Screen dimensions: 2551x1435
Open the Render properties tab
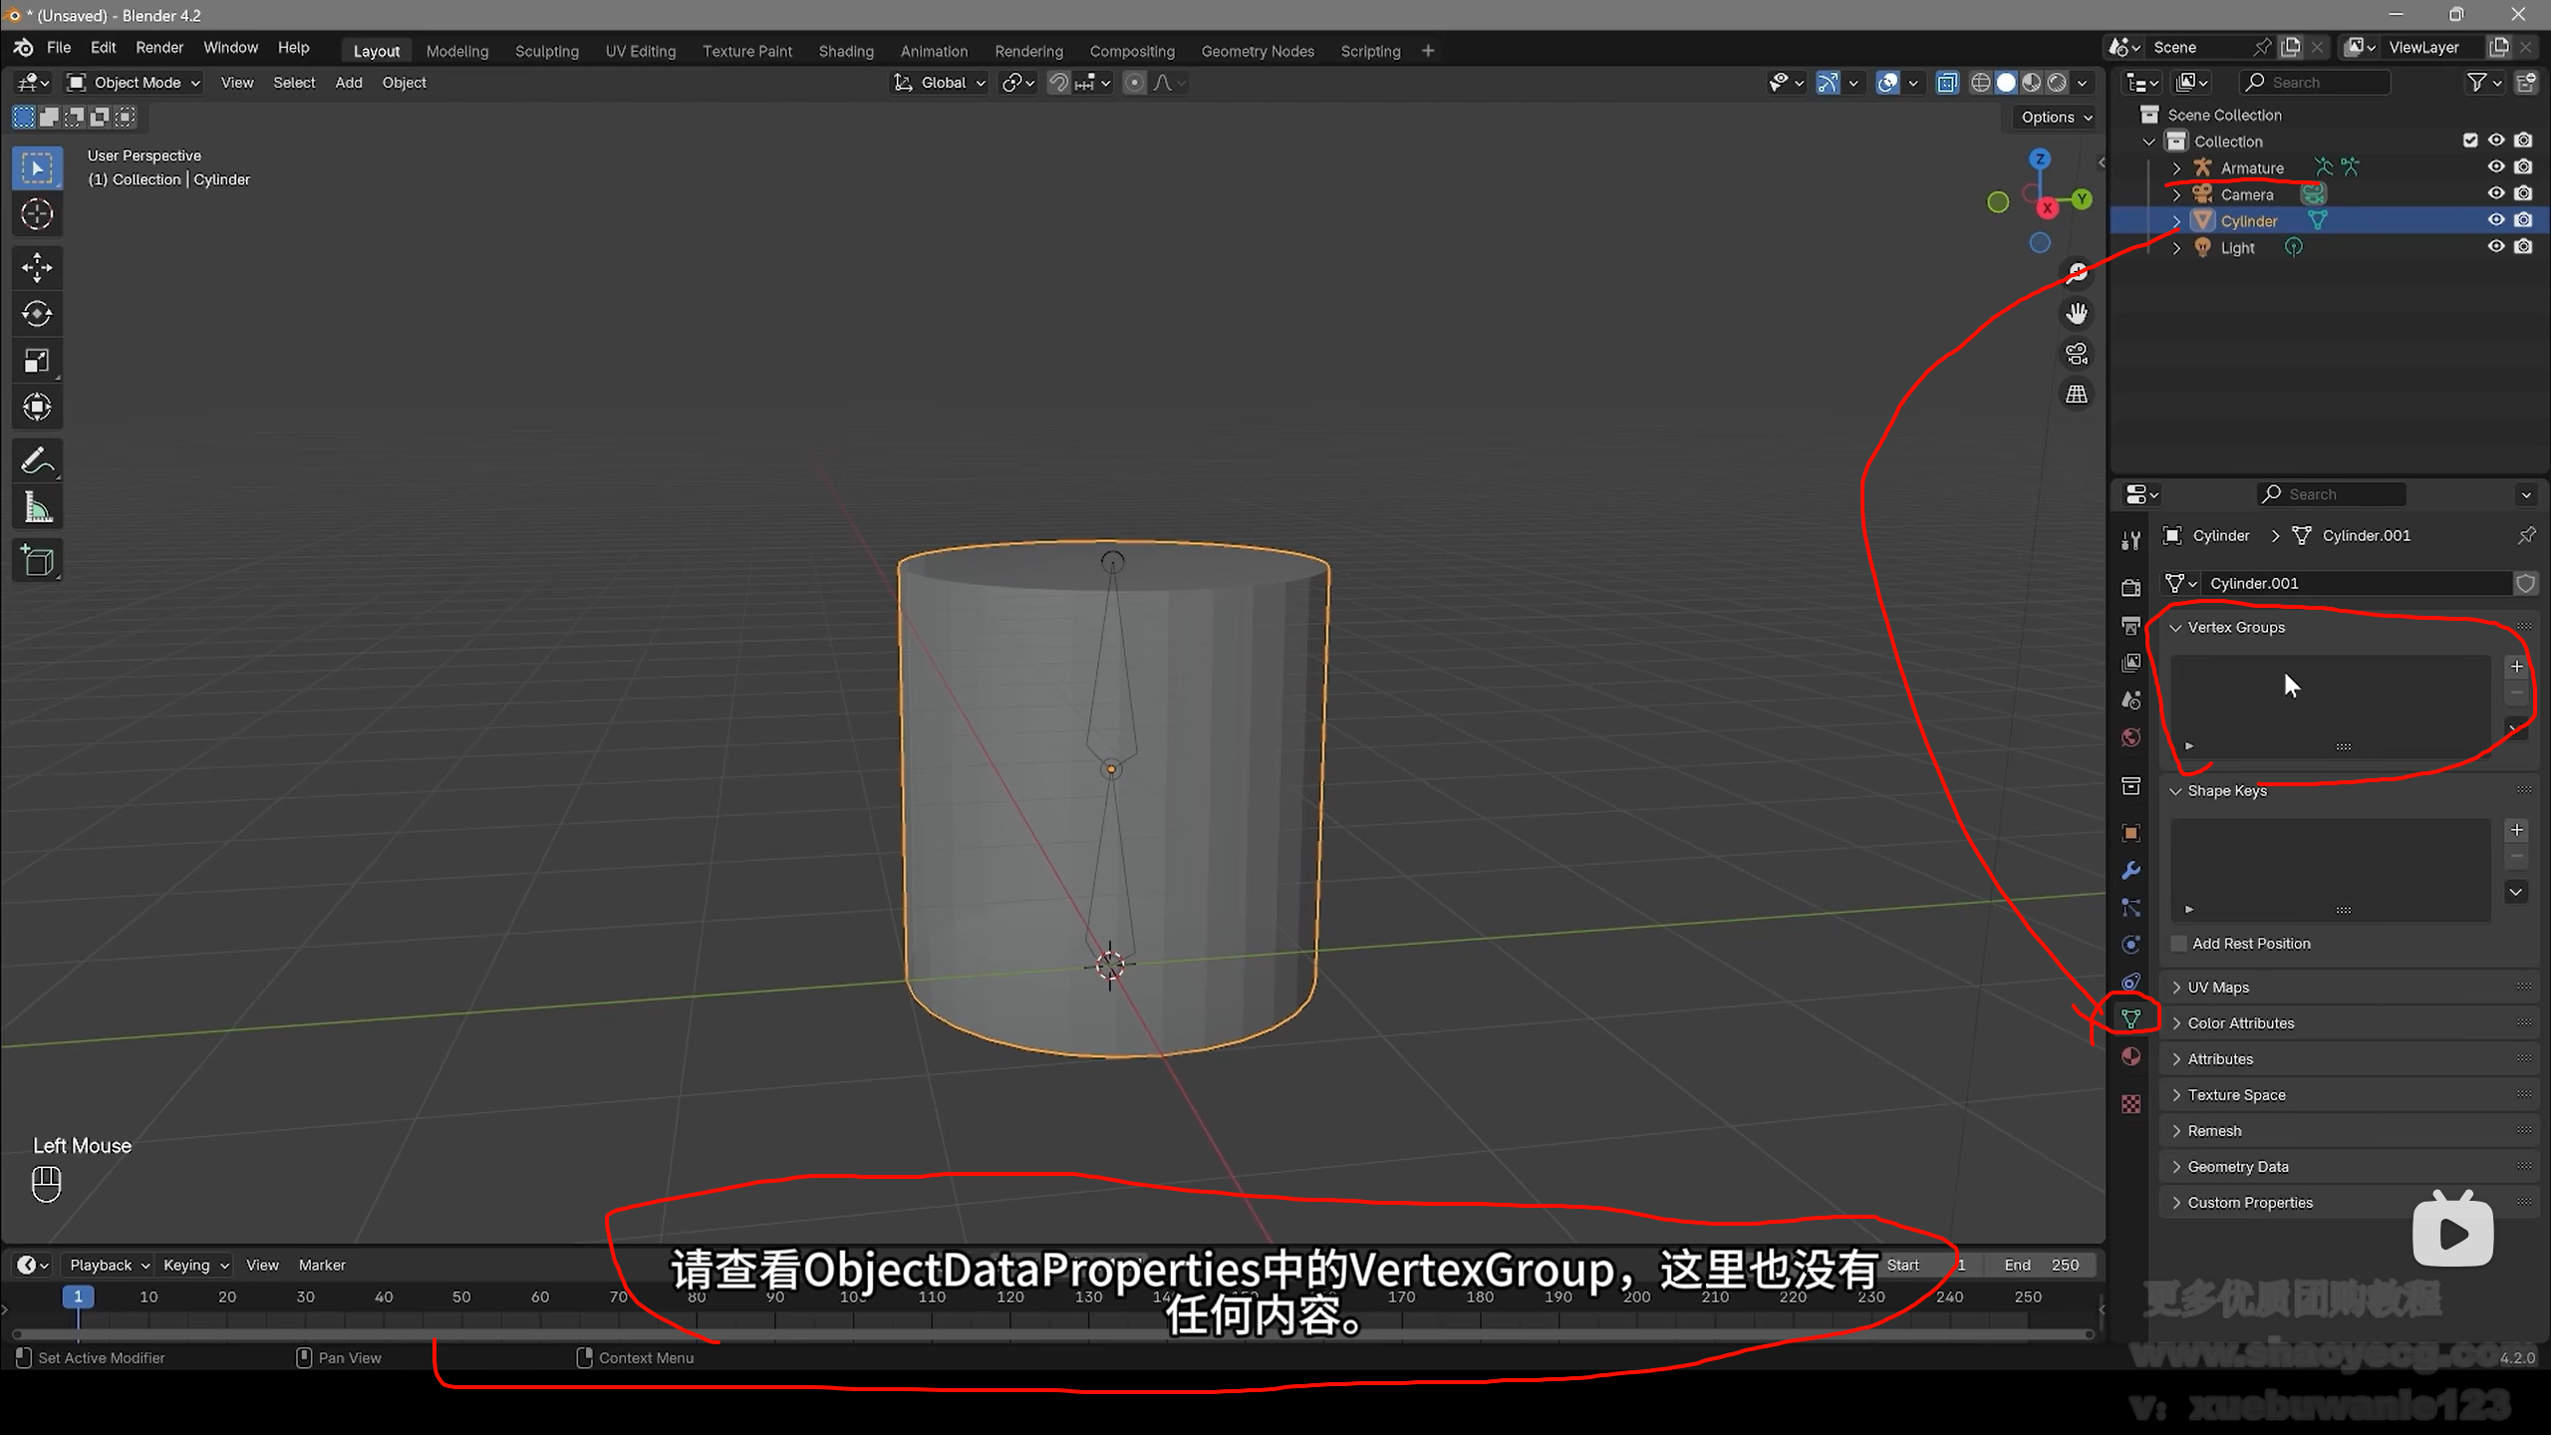pyautogui.click(x=2131, y=588)
